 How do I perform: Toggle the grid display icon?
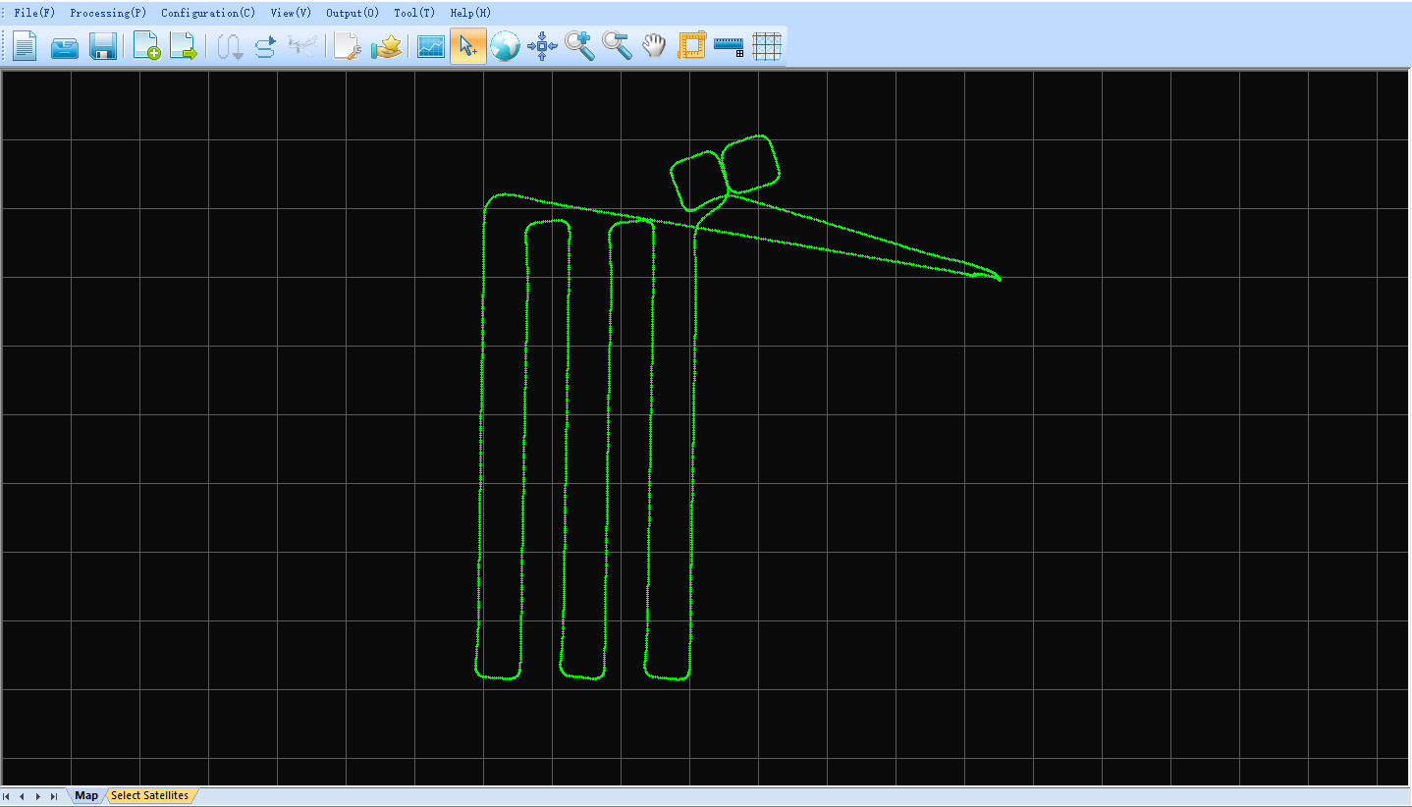click(x=766, y=46)
